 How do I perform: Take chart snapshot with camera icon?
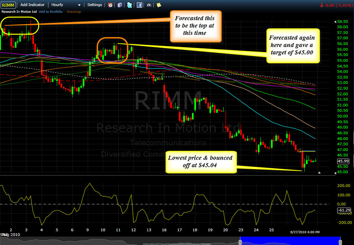point(149,5)
